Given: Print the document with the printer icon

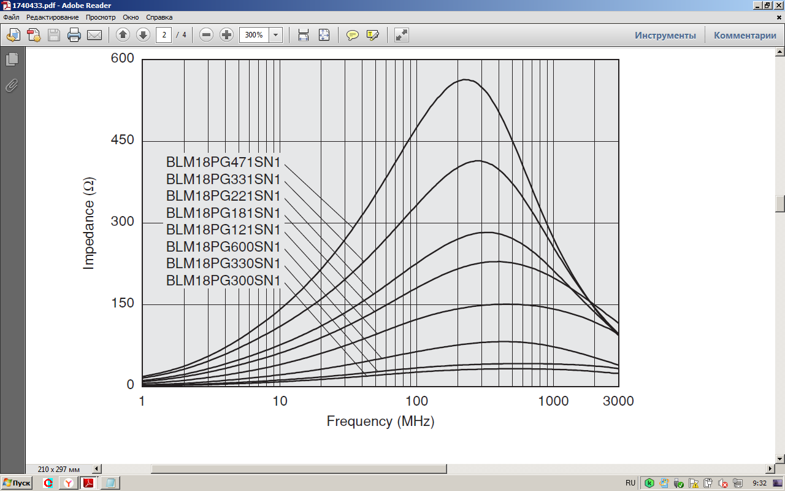Looking at the screenshot, I should (x=74, y=35).
